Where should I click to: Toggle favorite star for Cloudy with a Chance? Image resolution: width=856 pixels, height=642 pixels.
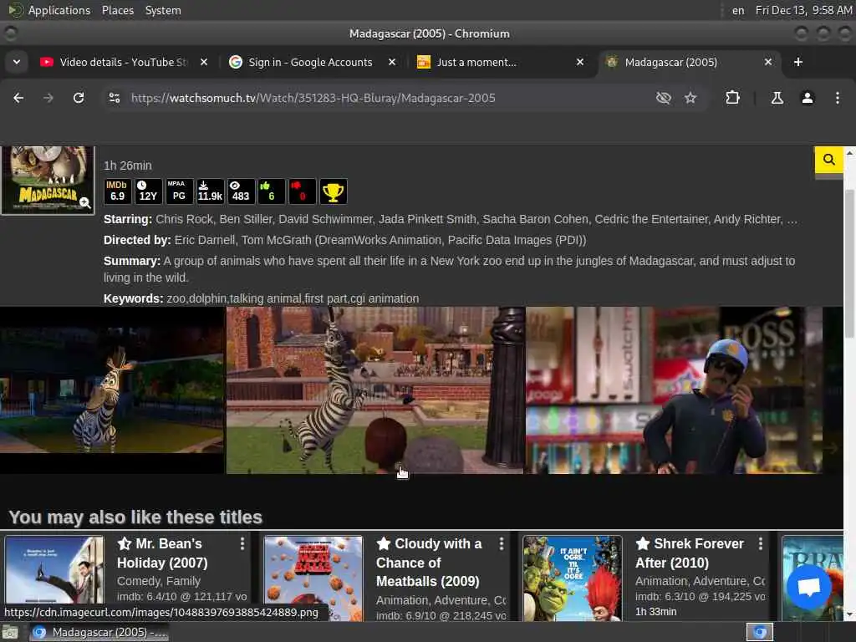tap(384, 543)
